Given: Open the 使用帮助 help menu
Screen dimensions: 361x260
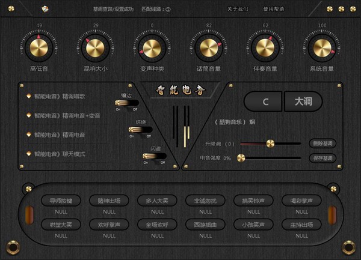Looking at the screenshot, I should click(x=273, y=9).
